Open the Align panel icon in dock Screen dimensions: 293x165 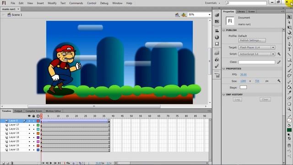coord(217,31)
